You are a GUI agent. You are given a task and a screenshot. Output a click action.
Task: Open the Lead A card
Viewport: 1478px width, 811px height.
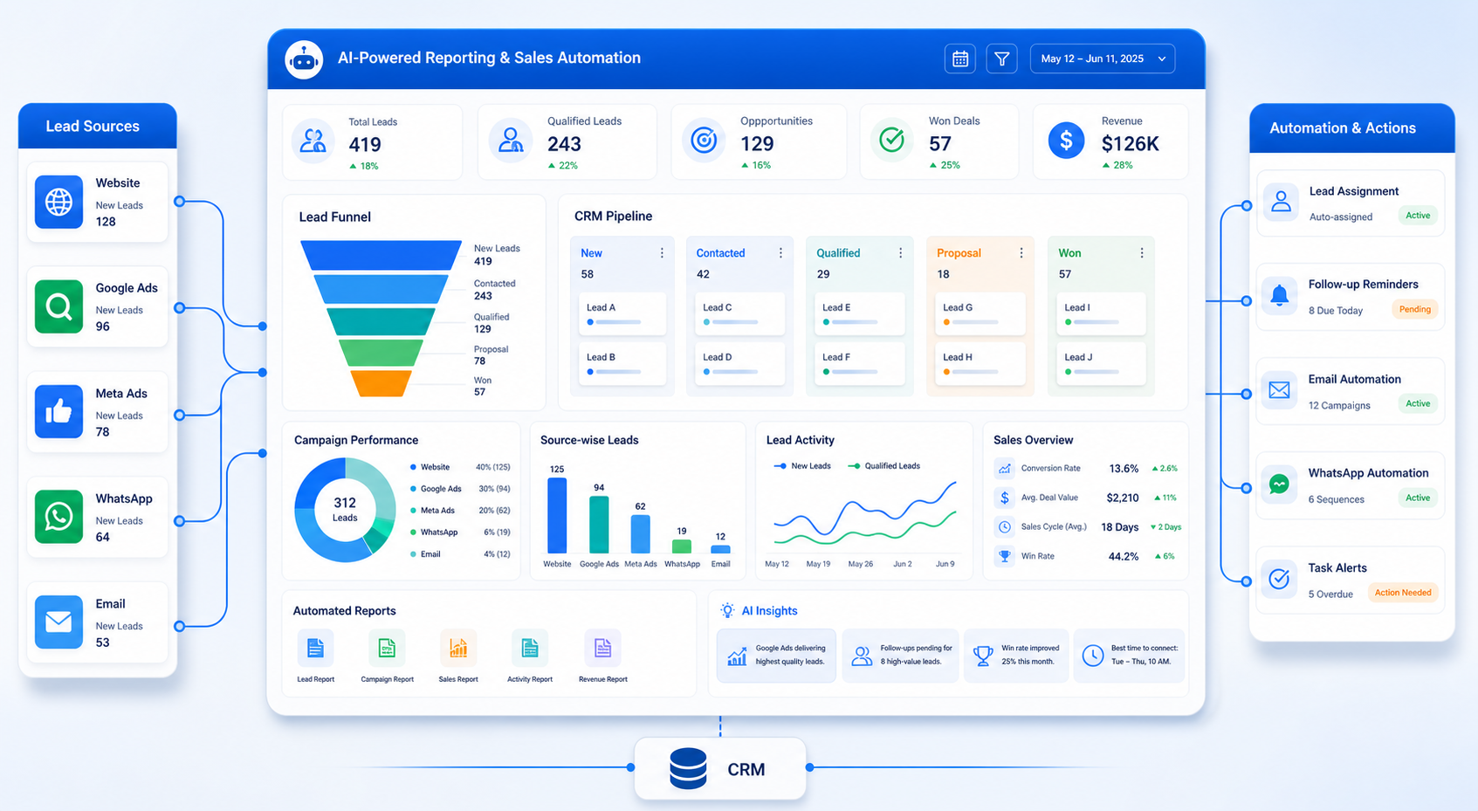click(622, 314)
